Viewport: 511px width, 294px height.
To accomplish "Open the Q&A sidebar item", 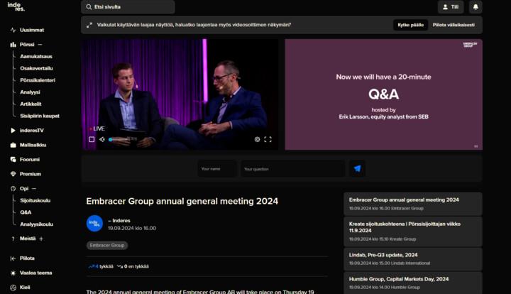I will 26,212.
